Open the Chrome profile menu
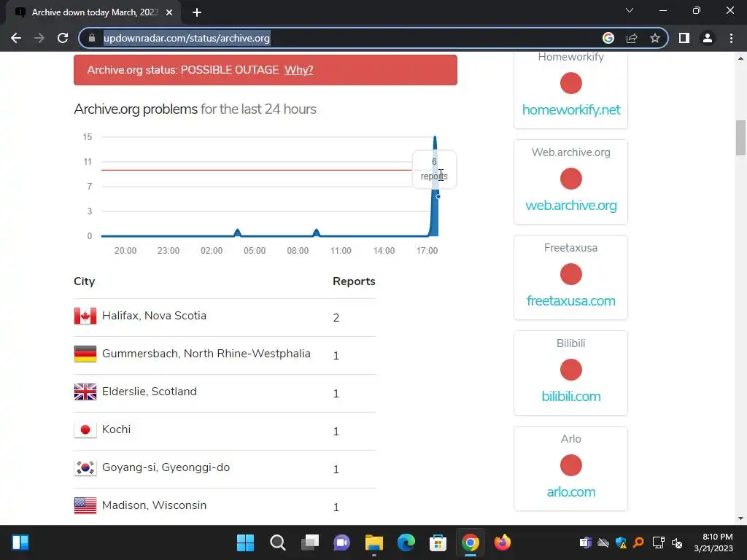The height and width of the screenshot is (560, 747). coord(708,38)
